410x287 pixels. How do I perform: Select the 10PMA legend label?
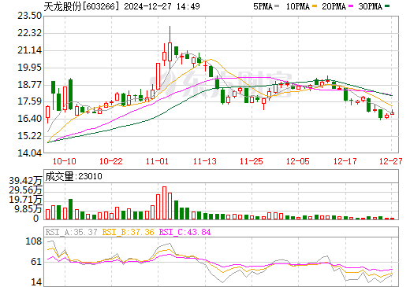[x=298, y=6]
